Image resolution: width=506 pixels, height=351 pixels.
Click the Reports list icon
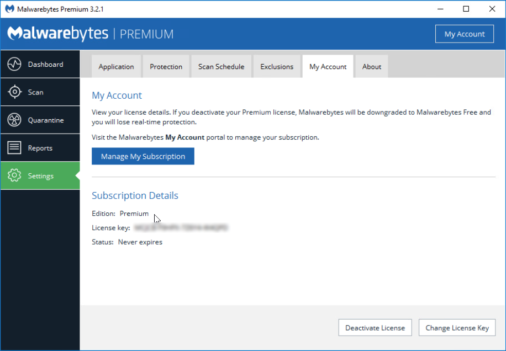14,147
